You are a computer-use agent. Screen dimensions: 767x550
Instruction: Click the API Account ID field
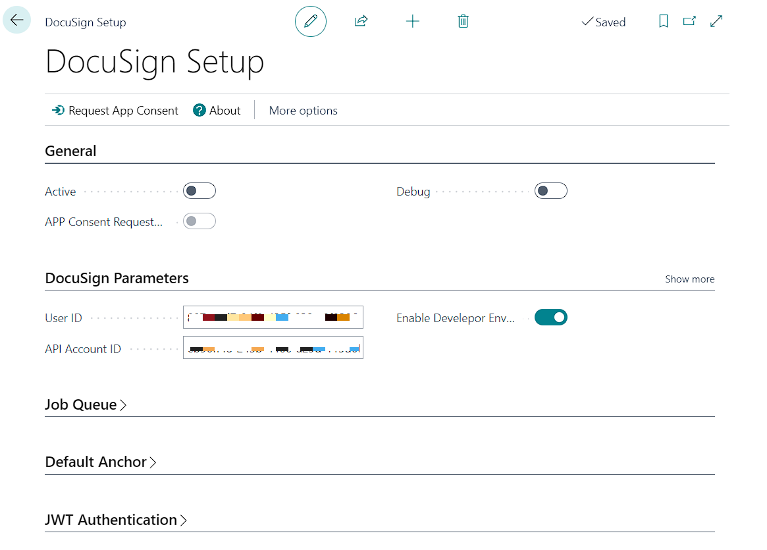coord(273,347)
